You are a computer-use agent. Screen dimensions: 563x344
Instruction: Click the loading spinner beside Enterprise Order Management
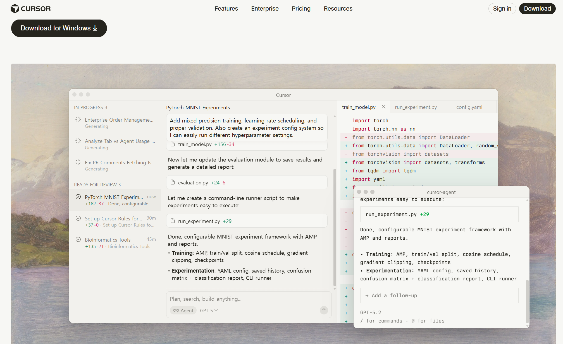[x=78, y=119]
